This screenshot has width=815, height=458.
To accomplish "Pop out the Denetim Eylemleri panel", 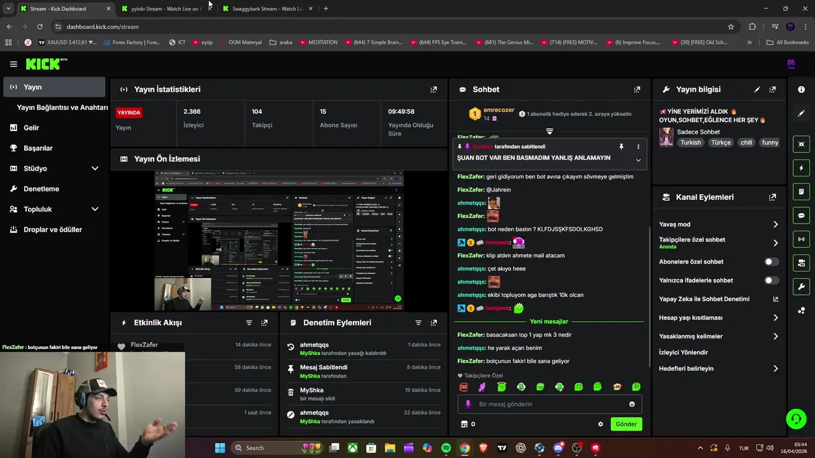I will coord(434,323).
